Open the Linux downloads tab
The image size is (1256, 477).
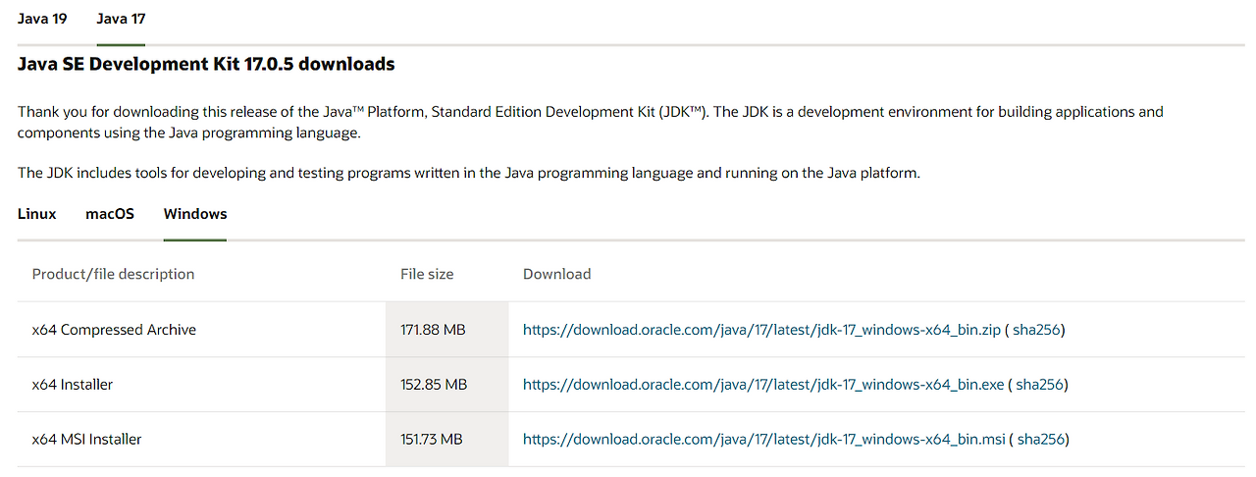37,214
